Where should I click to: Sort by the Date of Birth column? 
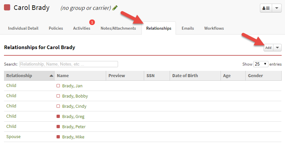pyautogui.click(x=195, y=76)
